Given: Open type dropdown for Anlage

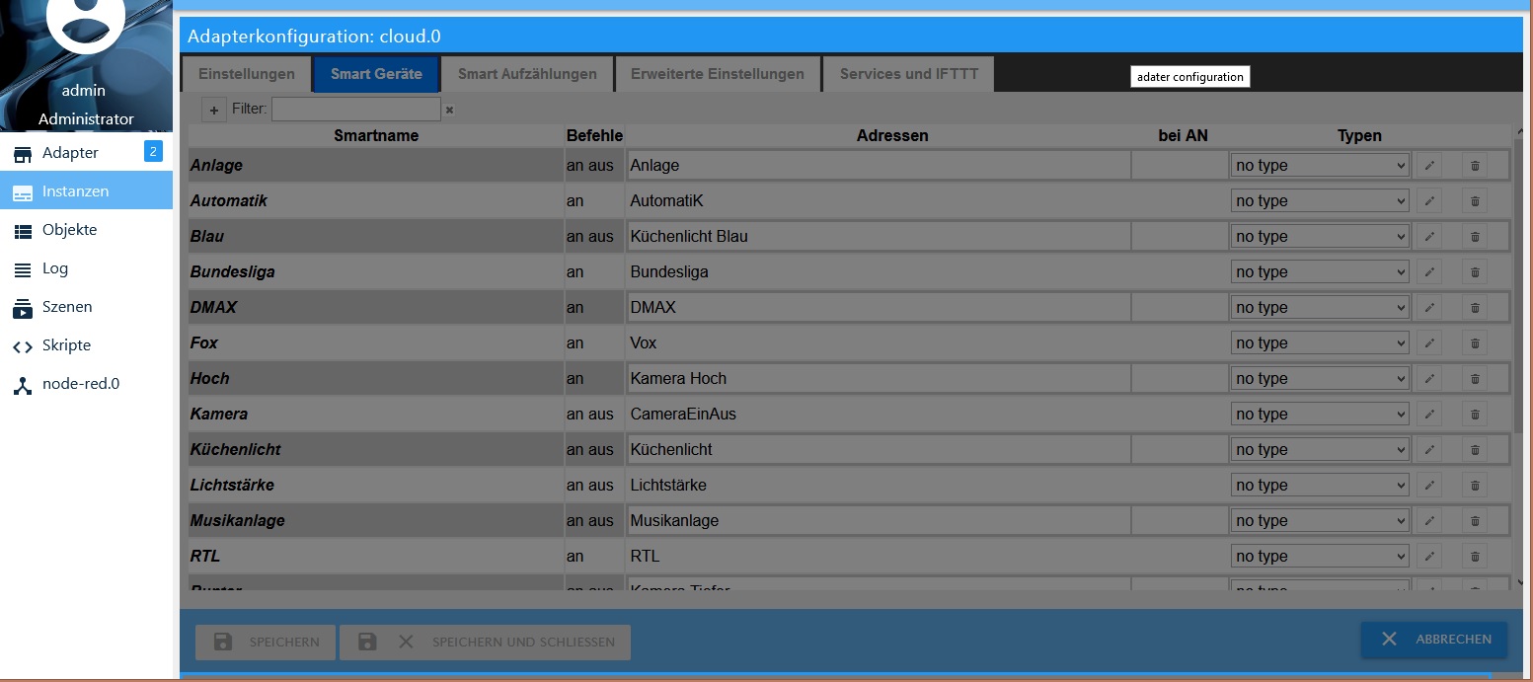Looking at the screenshot, I should 1320,166.
